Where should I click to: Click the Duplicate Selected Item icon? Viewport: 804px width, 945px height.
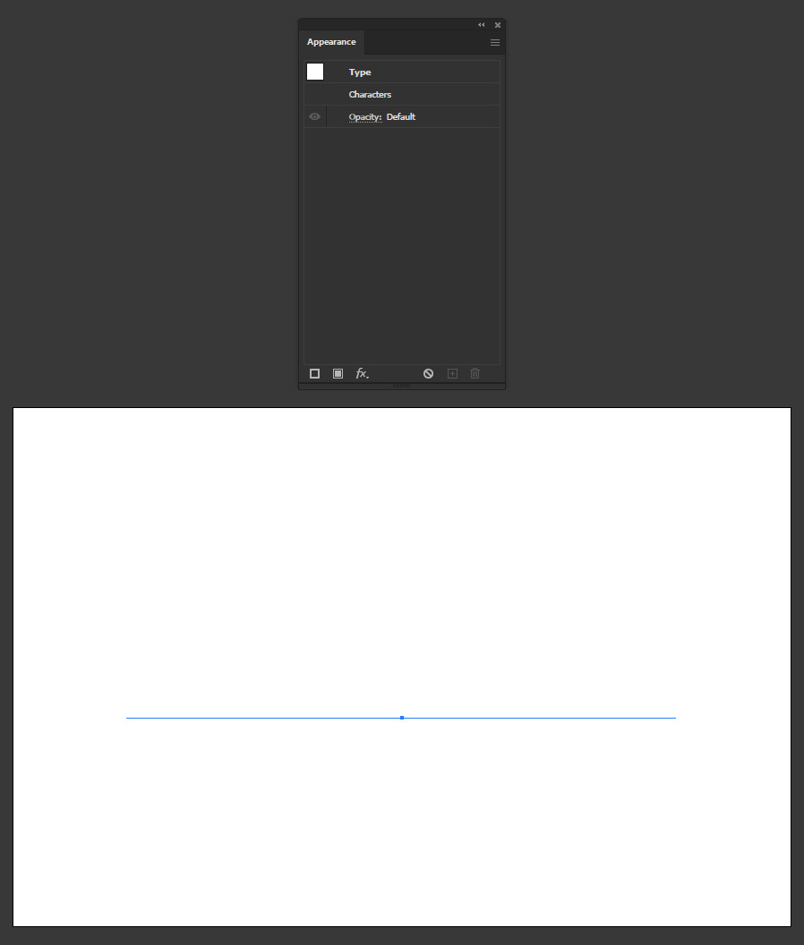(452, 374)
